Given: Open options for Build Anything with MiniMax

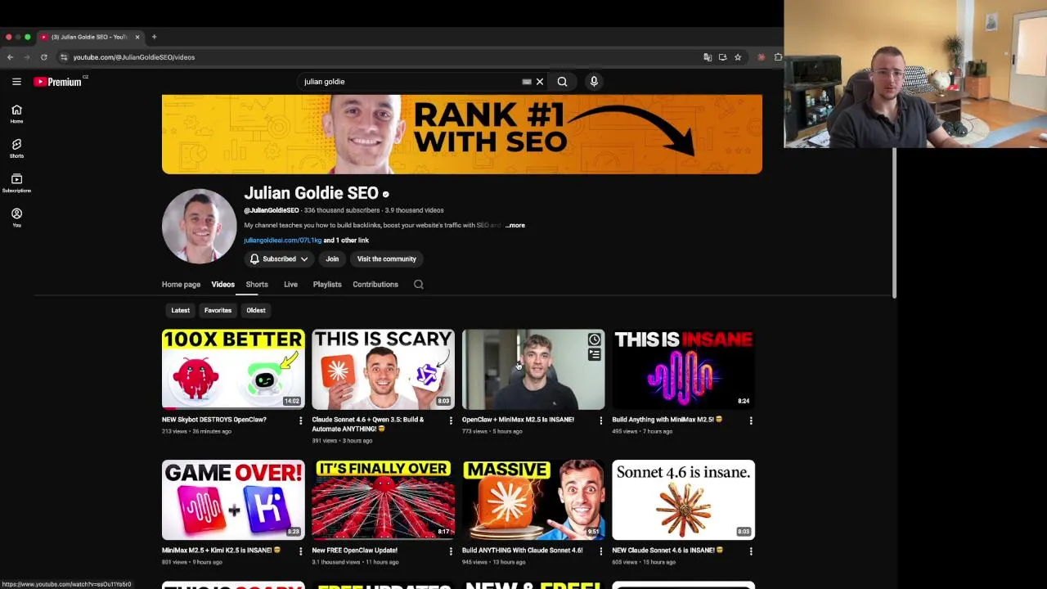Looking at the screenshot, I should pyautogui.click(x=751, y=420).
